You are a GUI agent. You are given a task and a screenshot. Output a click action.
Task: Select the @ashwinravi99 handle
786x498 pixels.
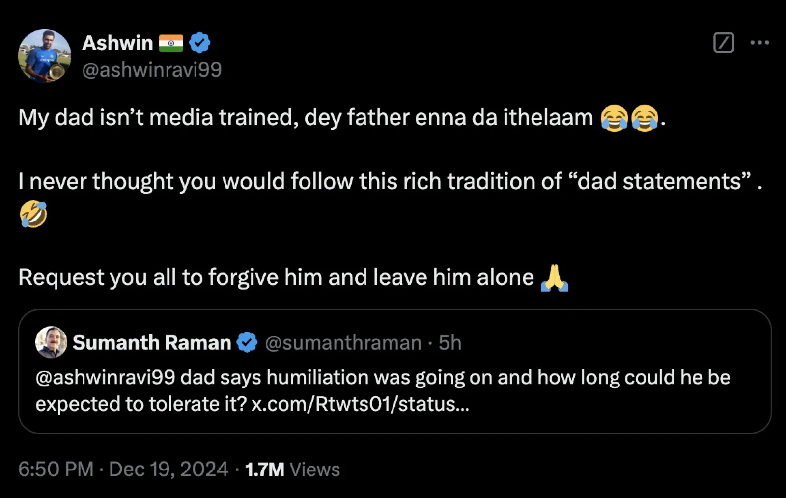[152, 69]
